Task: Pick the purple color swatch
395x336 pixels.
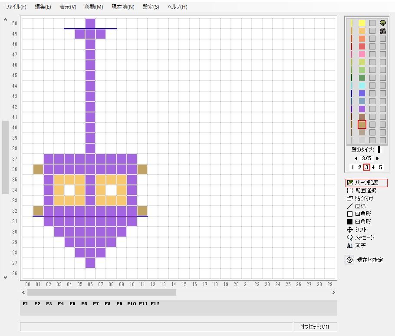Action: (362, 109)
